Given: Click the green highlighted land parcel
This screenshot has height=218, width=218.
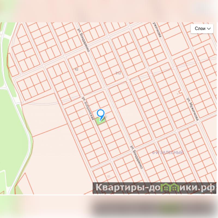Looking at the screenshot, I should pos(101,121).
